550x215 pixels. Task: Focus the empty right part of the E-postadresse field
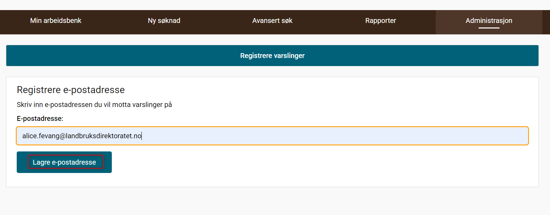point(334,136)
